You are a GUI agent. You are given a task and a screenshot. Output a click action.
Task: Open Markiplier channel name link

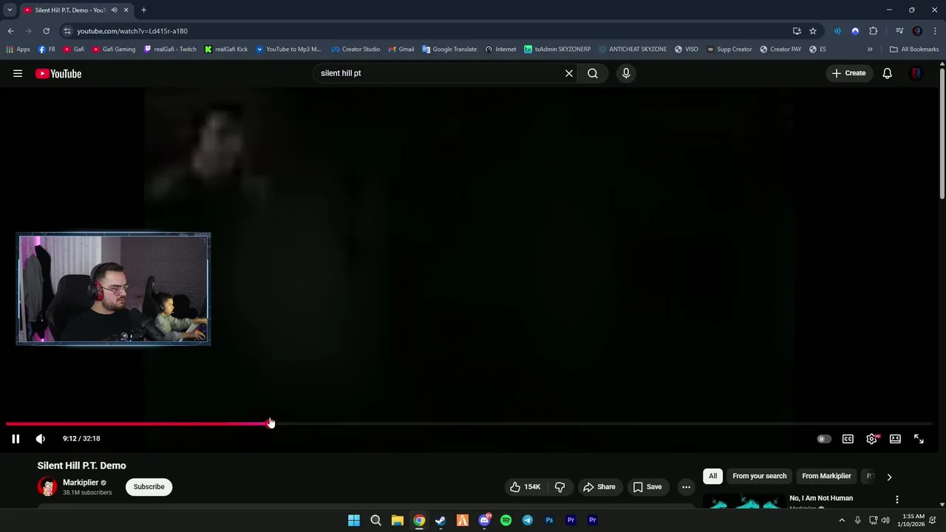pyautogui.click(x=81, y=482)
